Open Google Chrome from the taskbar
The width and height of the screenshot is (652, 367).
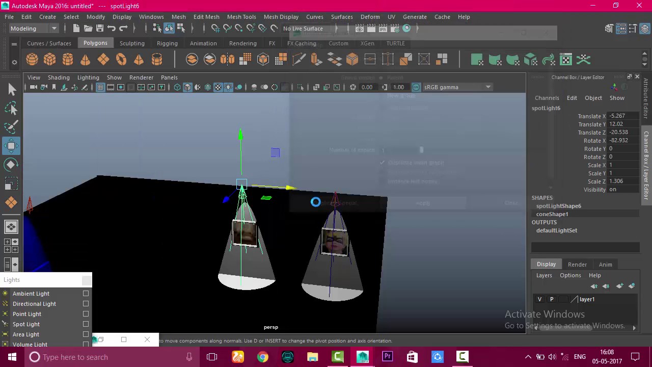[x=263, y=357]
